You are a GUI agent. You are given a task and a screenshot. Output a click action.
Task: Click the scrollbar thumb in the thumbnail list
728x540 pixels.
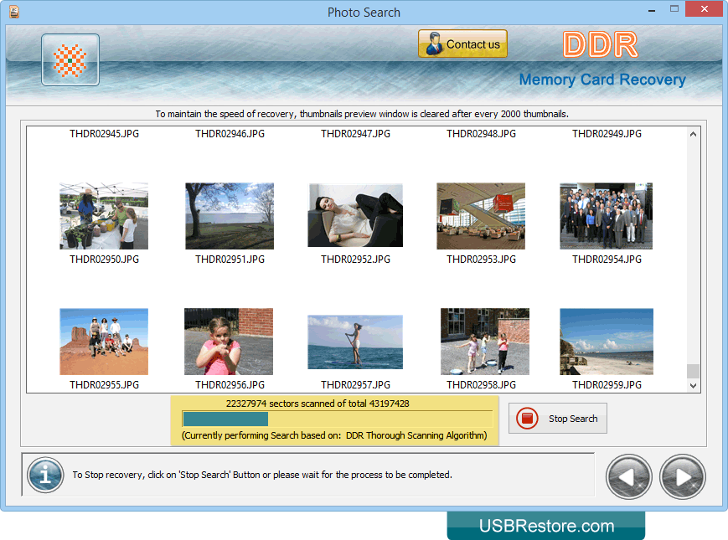[693, 371]
